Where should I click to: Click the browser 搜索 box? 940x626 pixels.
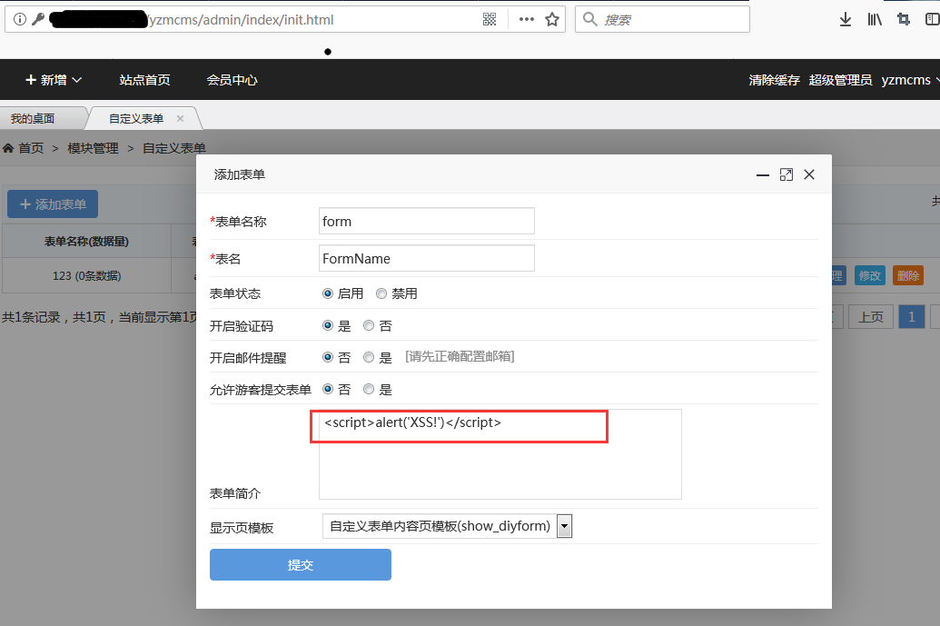pos(662,20)
